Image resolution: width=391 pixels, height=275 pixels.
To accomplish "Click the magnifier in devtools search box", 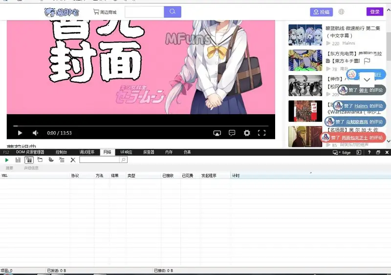I will (x=124, y=160).
